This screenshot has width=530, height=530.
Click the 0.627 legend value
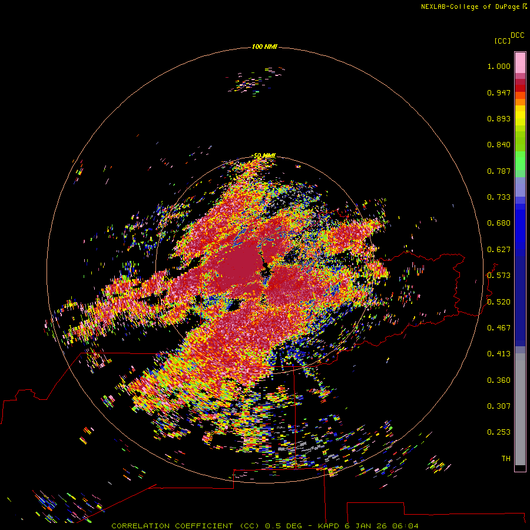(499, 250)
